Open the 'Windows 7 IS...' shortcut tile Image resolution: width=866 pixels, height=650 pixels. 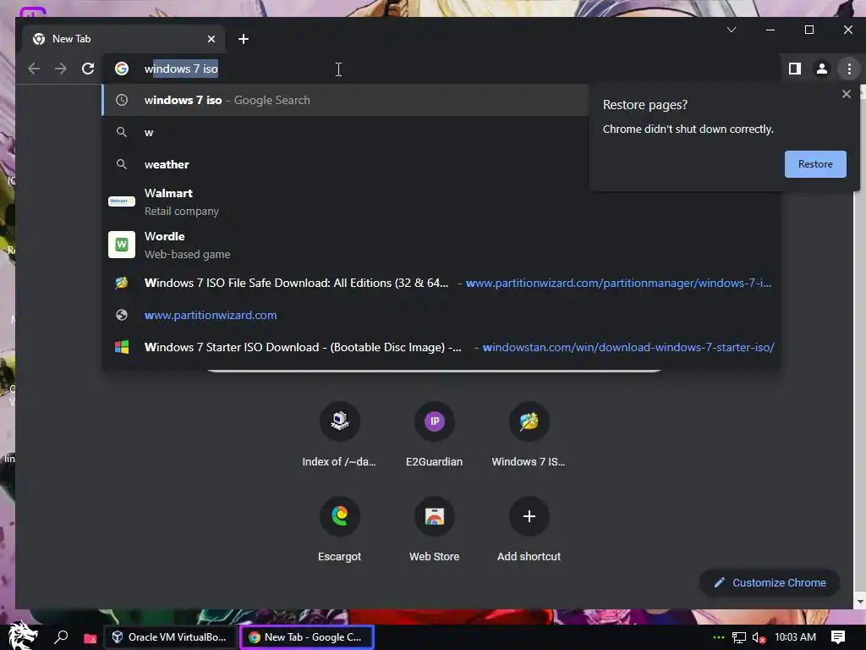click(529, 436)
